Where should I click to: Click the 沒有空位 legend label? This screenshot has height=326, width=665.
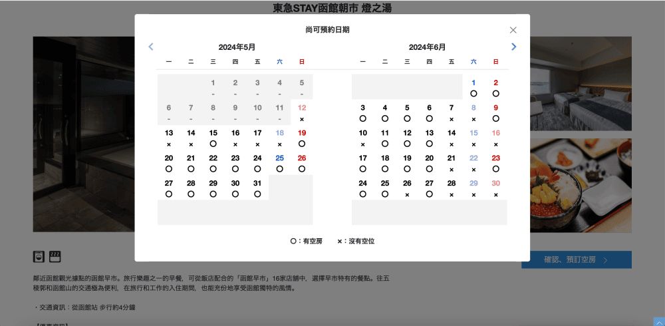click(x=362, y=241)
